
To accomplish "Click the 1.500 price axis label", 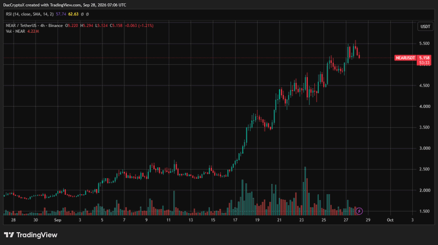I will pos(424,212).
